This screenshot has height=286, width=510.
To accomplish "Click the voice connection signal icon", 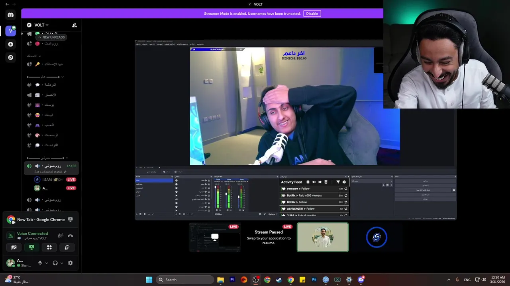I will click(11, 236).
